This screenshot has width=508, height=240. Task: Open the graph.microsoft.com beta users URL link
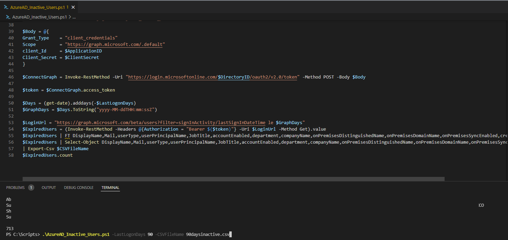161,123
